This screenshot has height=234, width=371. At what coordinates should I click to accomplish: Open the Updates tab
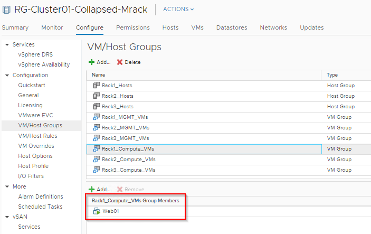(x=311, y=27)
